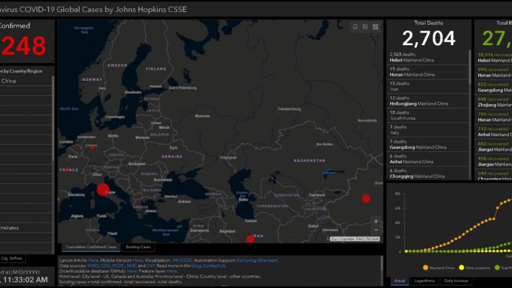Switch chart to Daily Increase tab
The image size is (512, 288).
[456, 281]
